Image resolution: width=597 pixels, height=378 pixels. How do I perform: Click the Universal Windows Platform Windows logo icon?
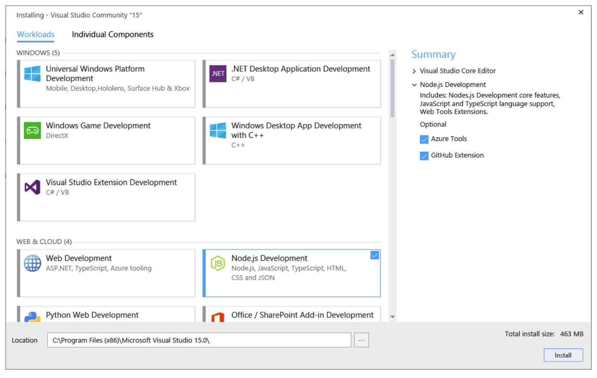click(x=32, y=74)
